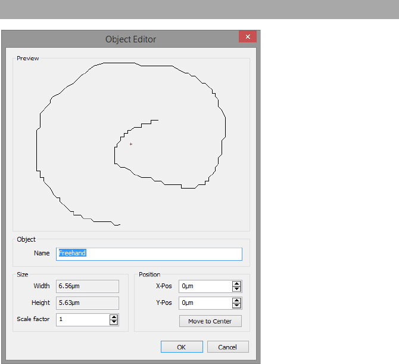Select the read-only Height value field

[x=88, y=303]
